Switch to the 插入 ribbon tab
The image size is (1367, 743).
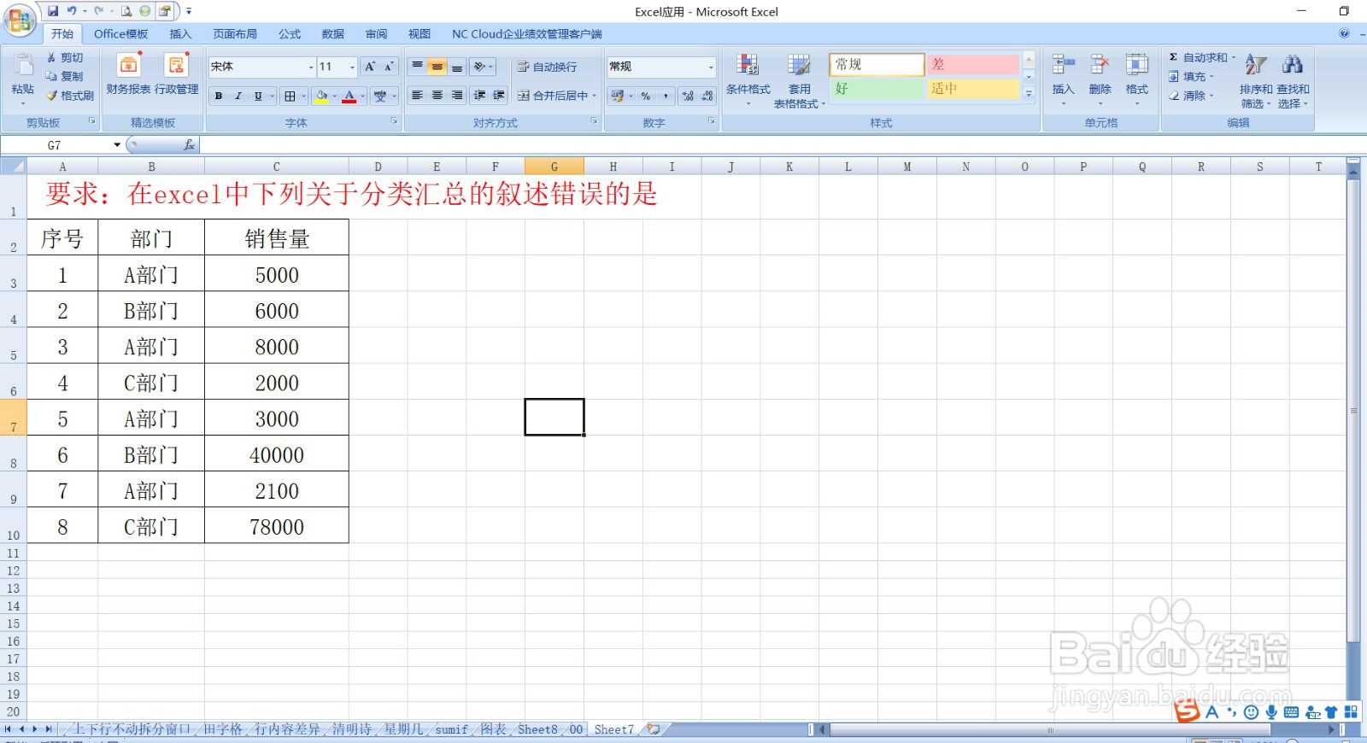tap(180, 34)
